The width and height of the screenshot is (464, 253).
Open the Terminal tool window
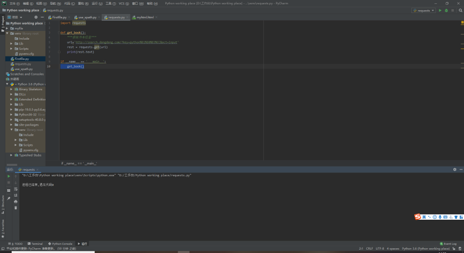click(x=35, y=244)
